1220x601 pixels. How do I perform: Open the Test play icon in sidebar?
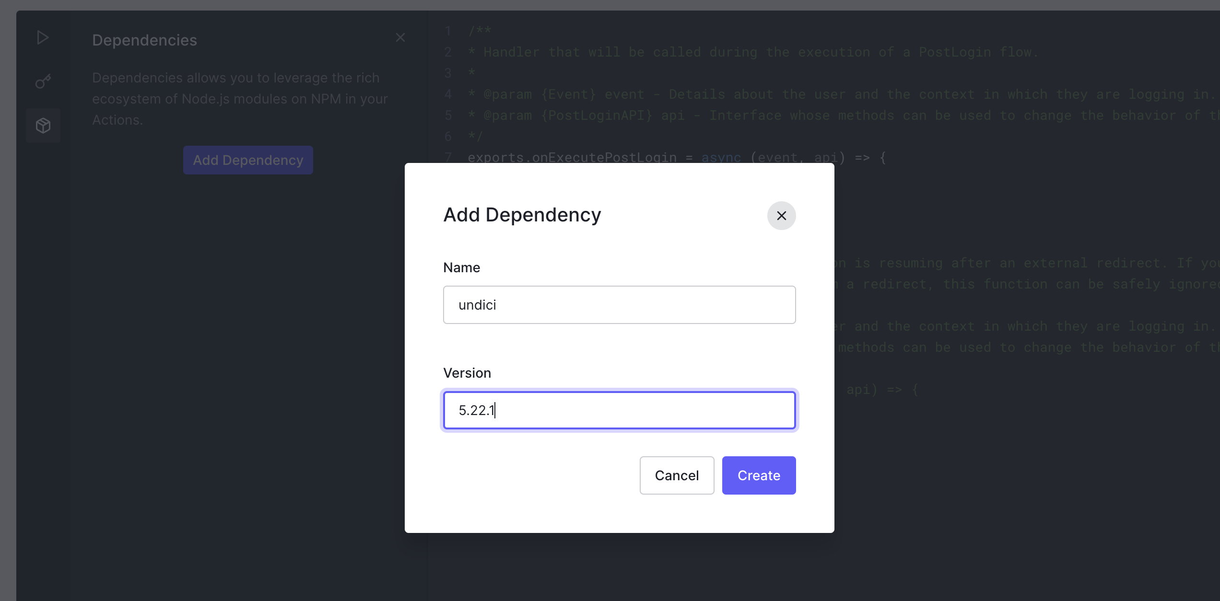[x=43, y=37]
